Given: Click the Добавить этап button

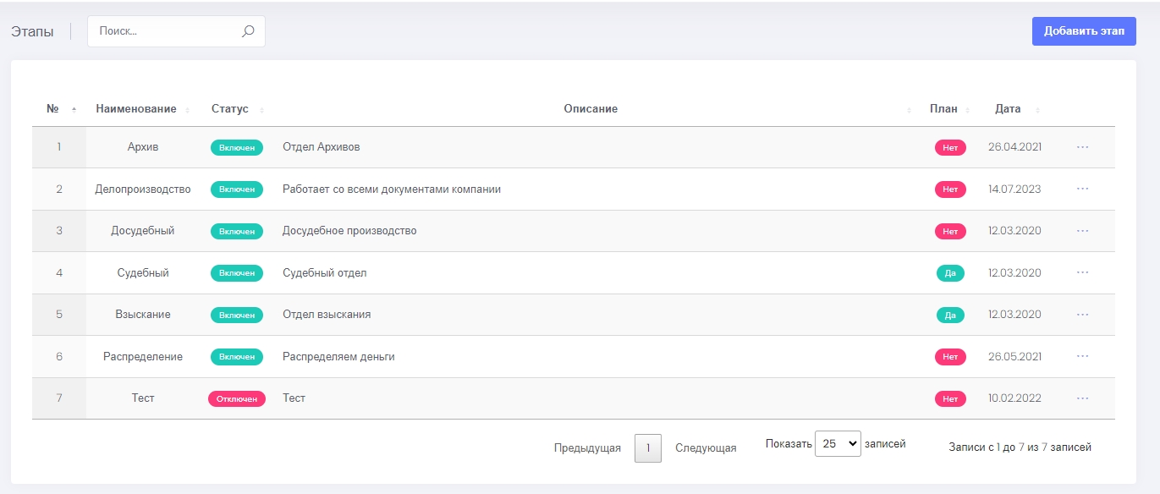Looking at the screenshot, I should (x=1084, y=31).
